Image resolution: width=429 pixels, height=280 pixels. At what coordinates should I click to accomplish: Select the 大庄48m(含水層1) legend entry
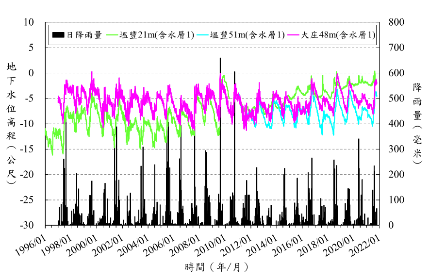tap(338, 35)
